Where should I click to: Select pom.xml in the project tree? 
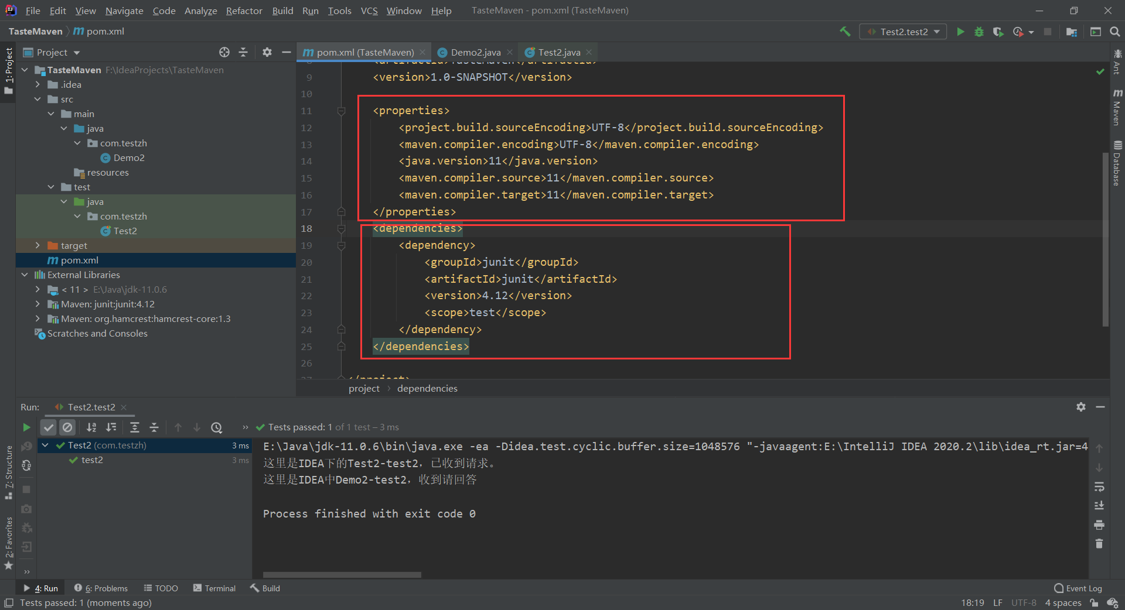click(x=80, y=260)
